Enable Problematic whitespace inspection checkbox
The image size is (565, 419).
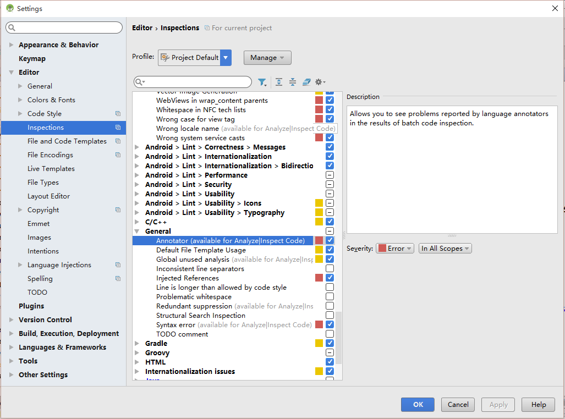(330, 296)
